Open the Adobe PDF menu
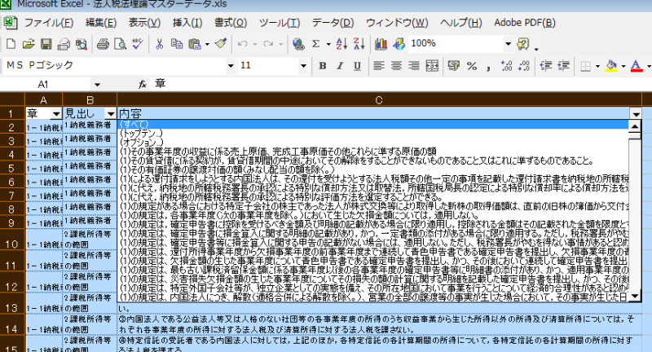This screenshot has height=352, width=652. pos(525,23)
